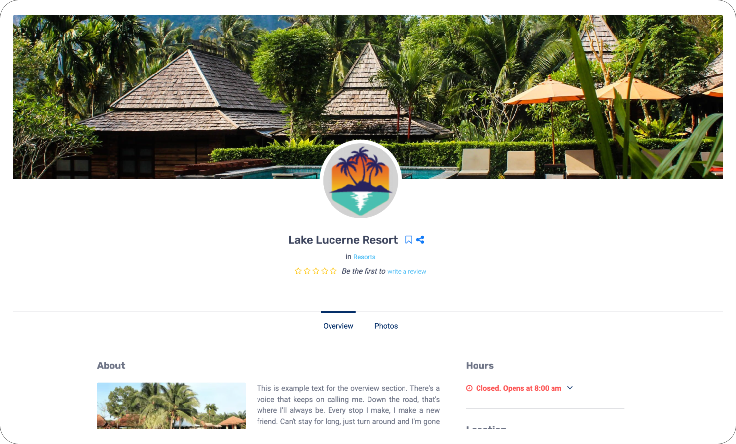
Task: Click the Hours section heading
Action: pyautogui.click(x=480, y=366)
